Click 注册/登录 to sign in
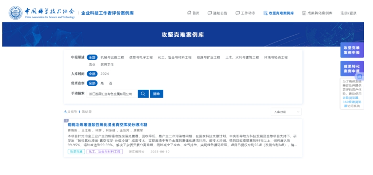The width and height of the screenshot is (373, 175). [x=348, y=13]
